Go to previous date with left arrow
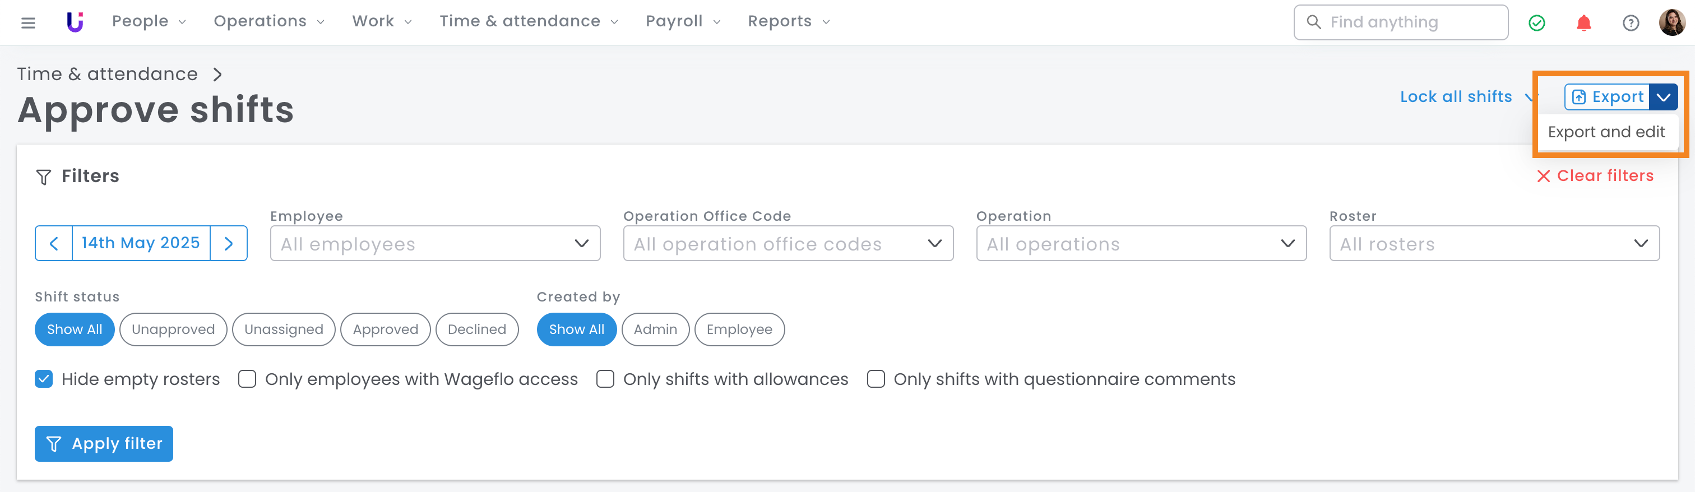Screen dimensions: 1695x492 point(54,243)
